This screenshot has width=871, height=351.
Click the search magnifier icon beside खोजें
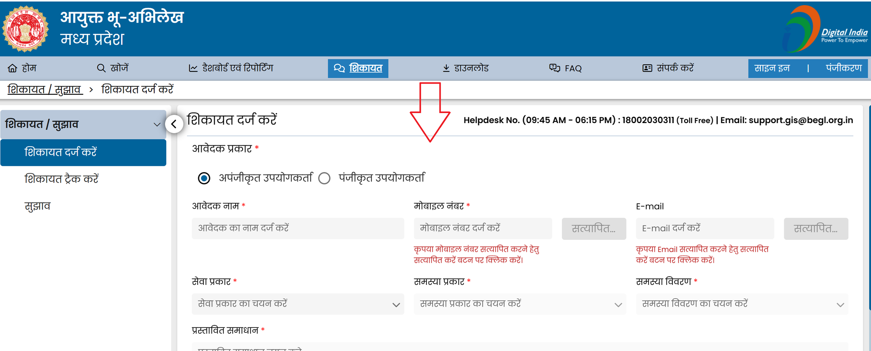tap(101, 68)
